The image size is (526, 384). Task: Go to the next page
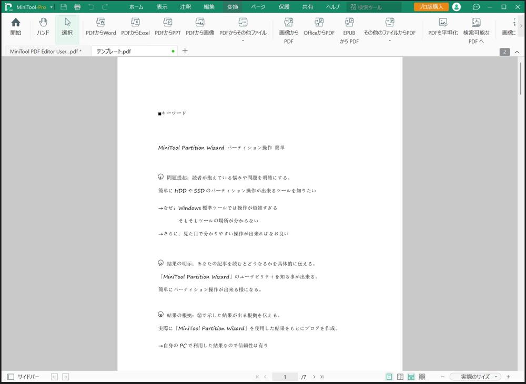[x=314, y=377]
